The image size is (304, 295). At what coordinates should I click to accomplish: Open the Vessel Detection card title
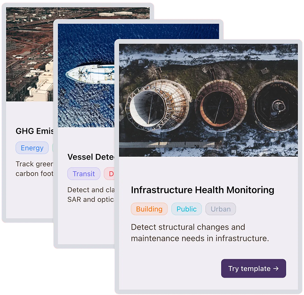coord(91,157)
